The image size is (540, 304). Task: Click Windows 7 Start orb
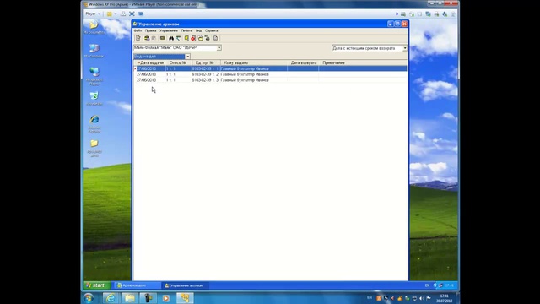coord(88,298)
